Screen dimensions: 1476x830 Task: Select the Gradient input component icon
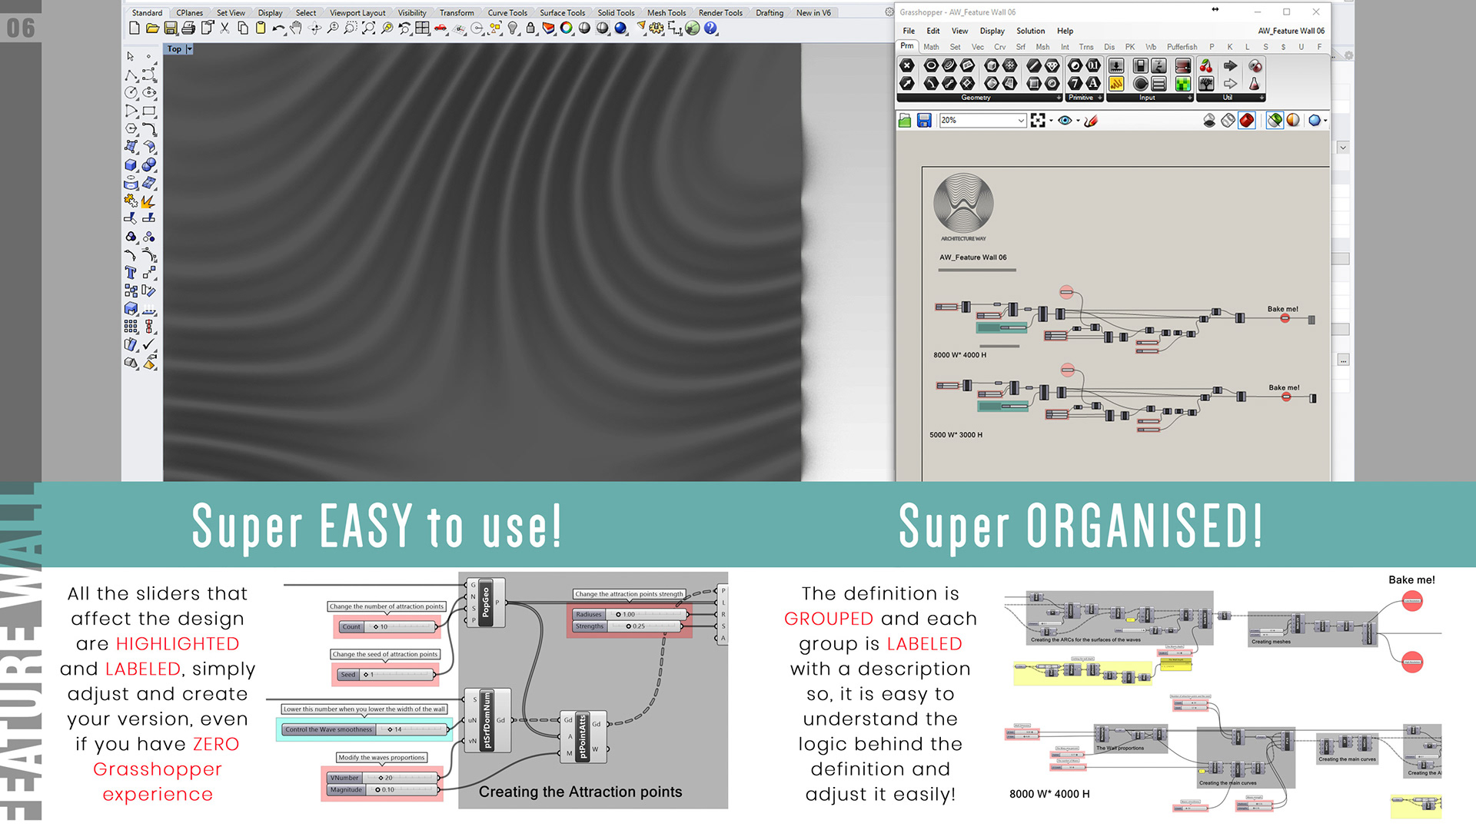pos(1183,66)
